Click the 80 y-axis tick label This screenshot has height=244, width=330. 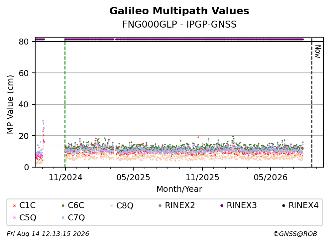tap(24, 42)
